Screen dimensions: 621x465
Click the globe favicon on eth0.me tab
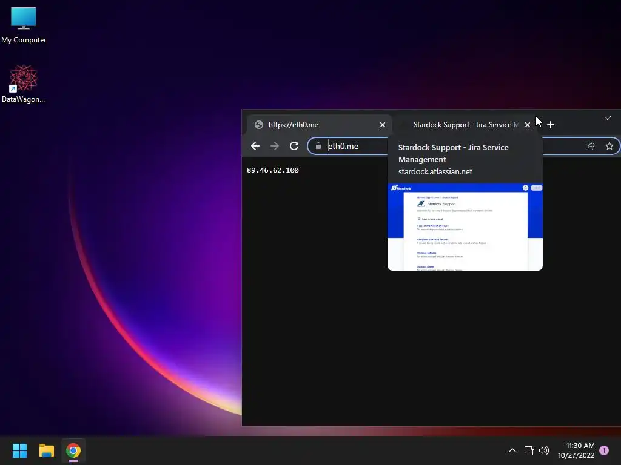259,125
